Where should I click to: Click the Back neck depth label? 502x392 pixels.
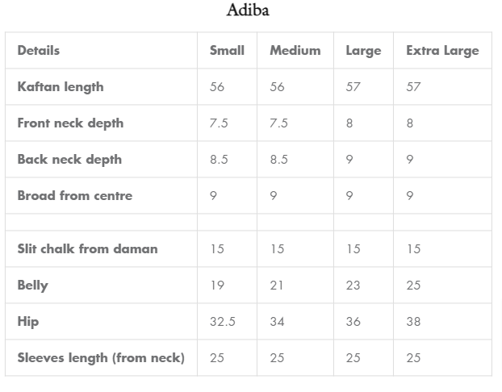coord(69,159)
